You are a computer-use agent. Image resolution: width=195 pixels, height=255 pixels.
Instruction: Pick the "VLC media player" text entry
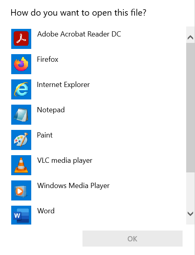pyautogui.click(x=64, y=160)
